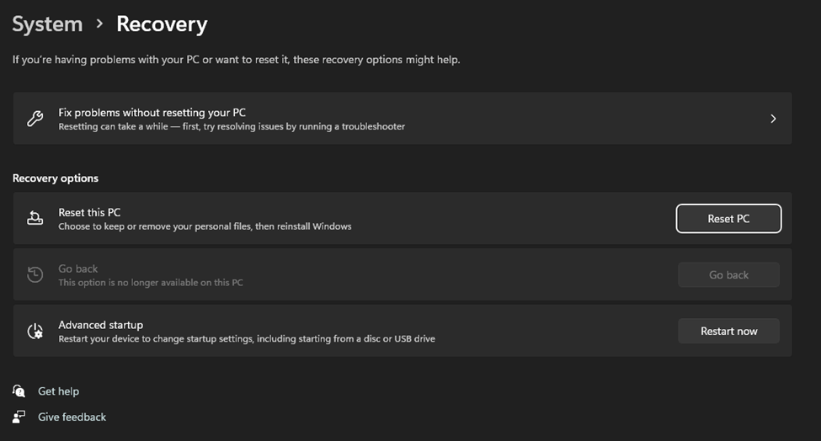The image size is (821, 441).
Task: Click the Get help chat icon
Action: tap(19, 391)
